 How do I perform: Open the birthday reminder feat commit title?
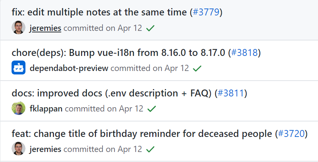[143, 134]
